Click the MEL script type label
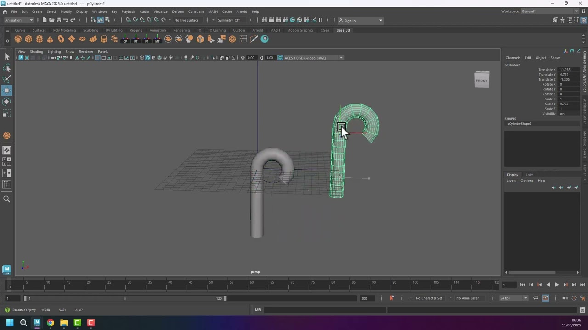This screenshot has height=330, width=588. [x=258, y=310]
